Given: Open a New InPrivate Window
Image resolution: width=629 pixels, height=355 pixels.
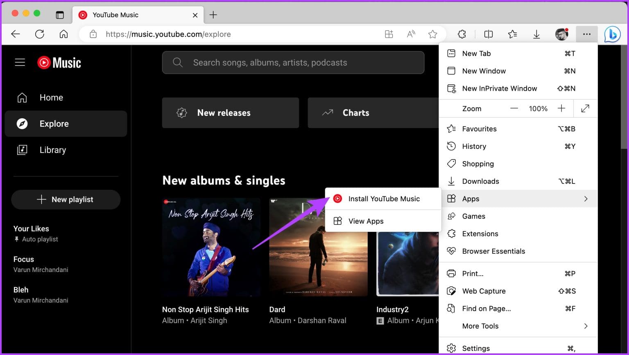Looking at the screenshot, I should coord(500,88).
